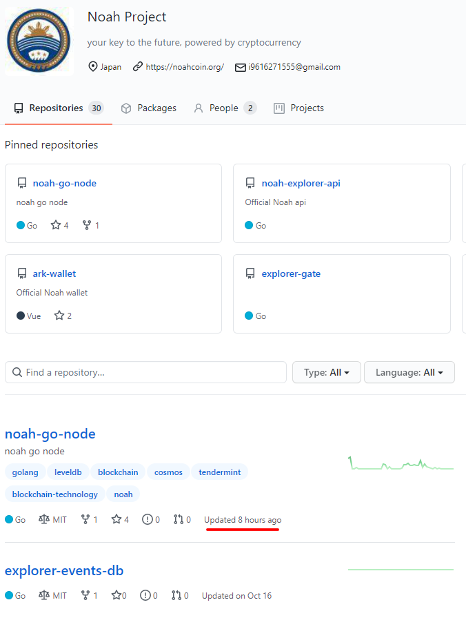The width and height of the screenshot is (466, 618).
Task: Open pinned ark-wallet repository
Action: pyautogui.click(x=54, y=273)
